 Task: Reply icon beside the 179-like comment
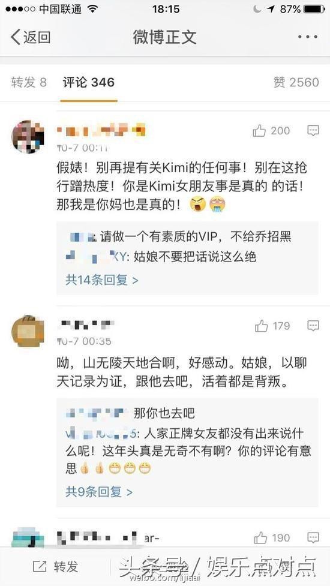point(313,326)
